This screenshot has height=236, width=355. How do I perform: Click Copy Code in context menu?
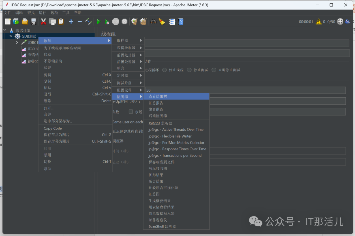click(76, 128)
